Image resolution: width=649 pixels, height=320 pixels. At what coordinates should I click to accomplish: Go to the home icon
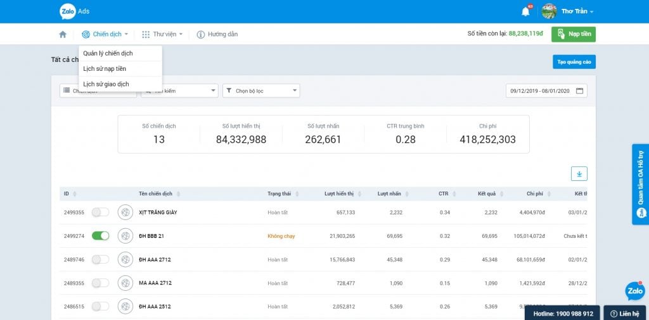[x=63, y=34]
